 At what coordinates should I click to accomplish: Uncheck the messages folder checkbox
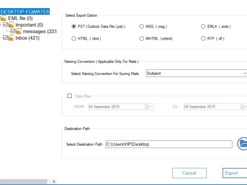tap(13, 31)
